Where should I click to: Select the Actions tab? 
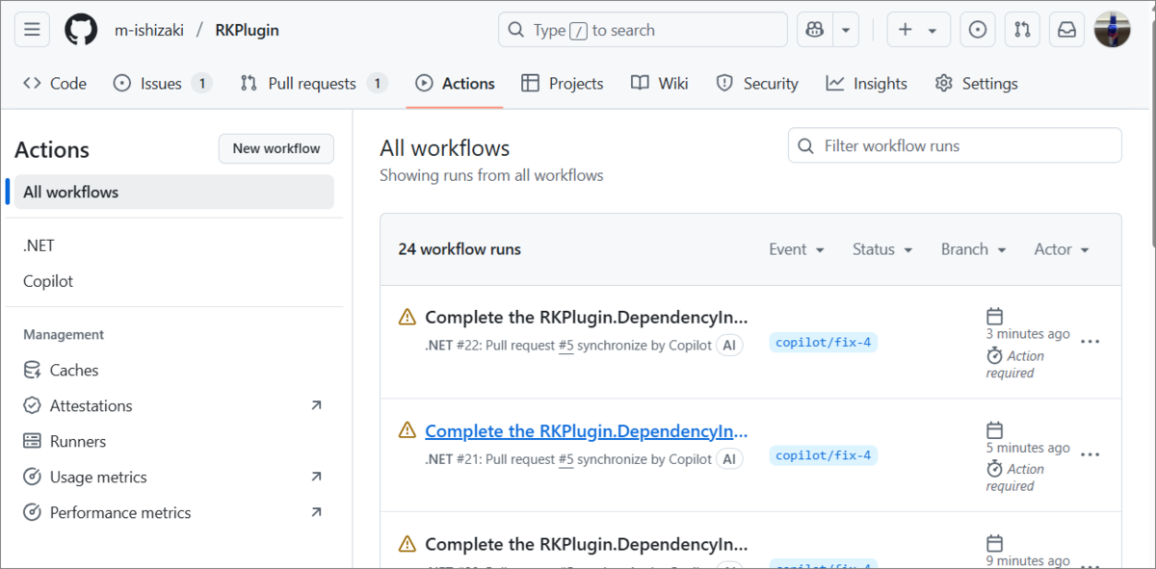tap(455, 84)
